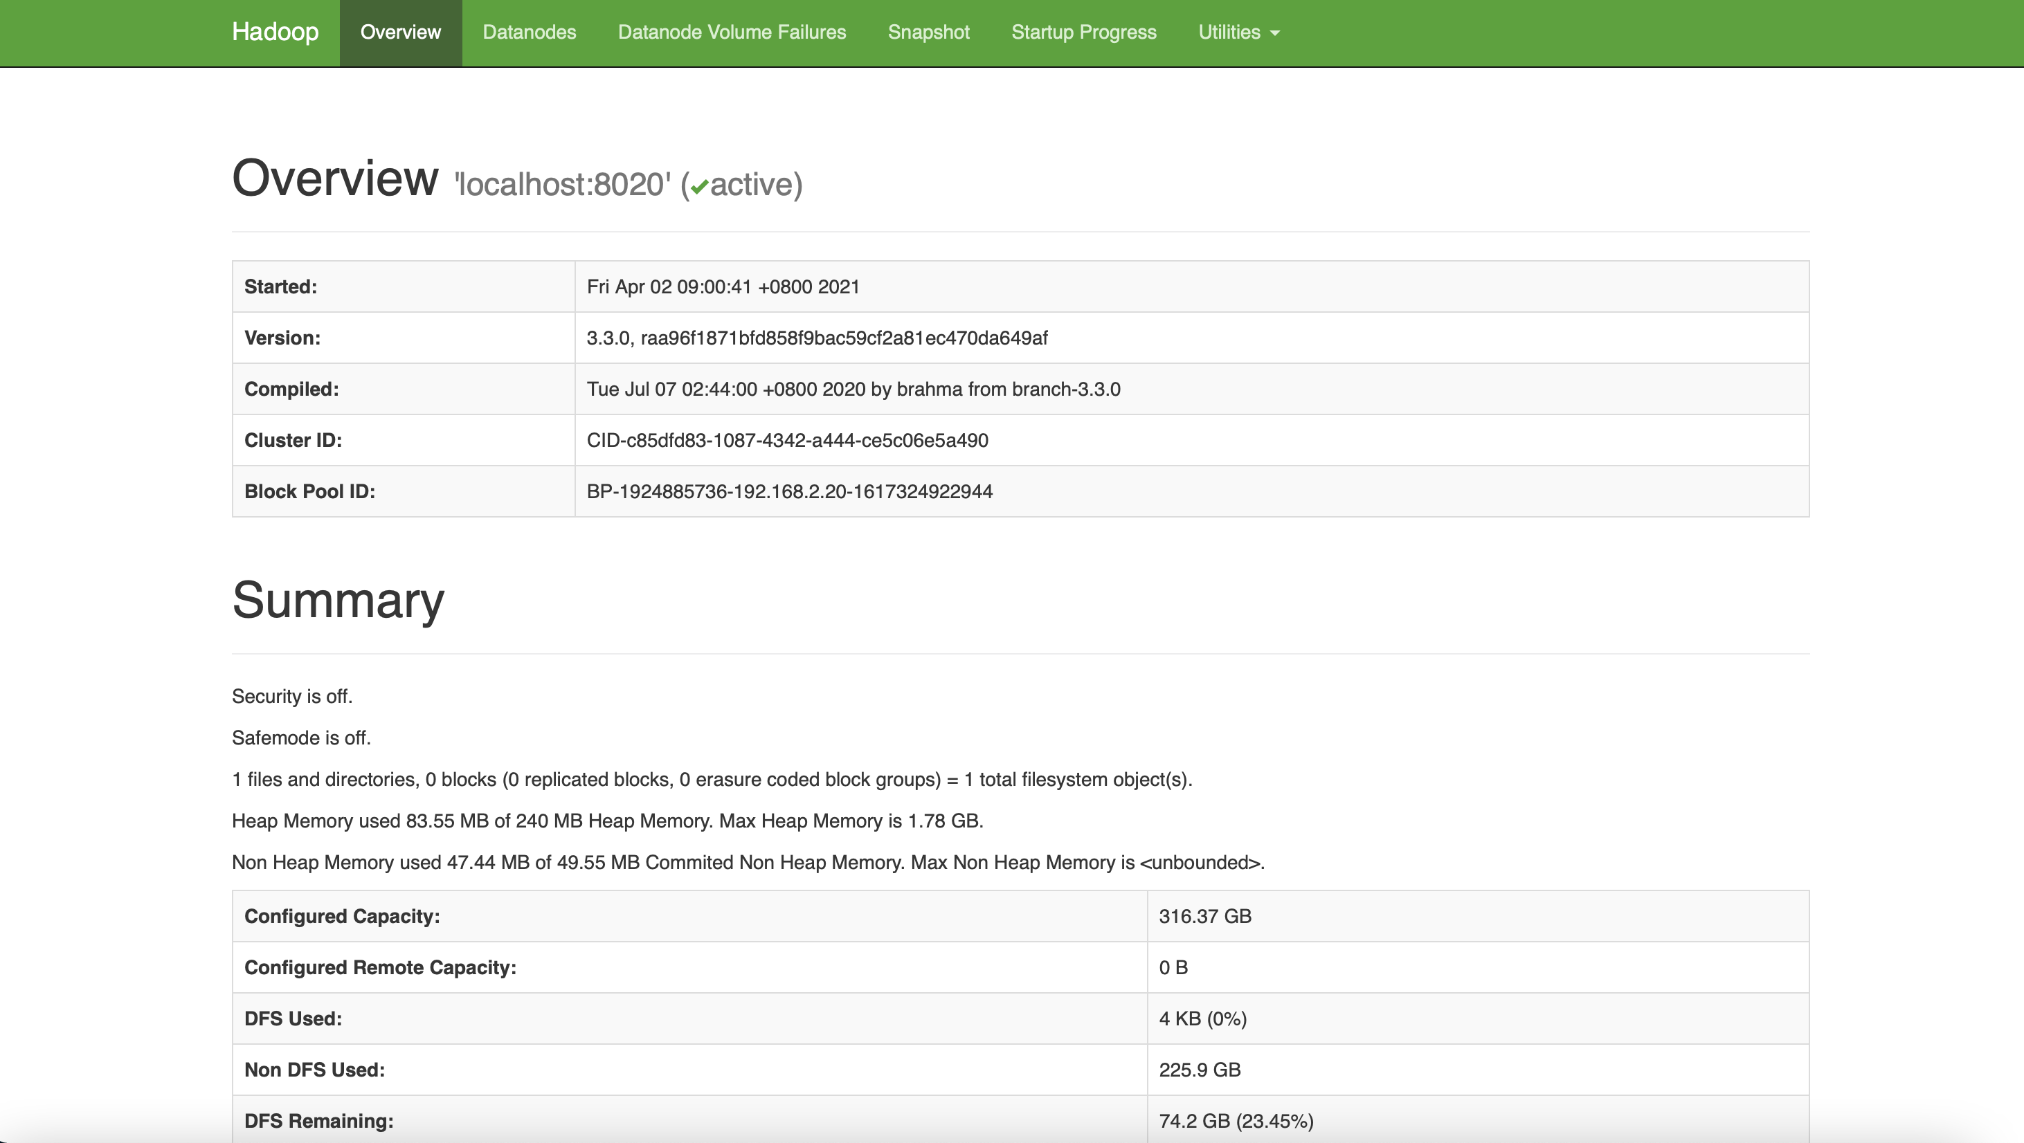Go to Datanode Volume Failures tab
This screenshot has width=2024, height=1143.
(x=732, y=33)
